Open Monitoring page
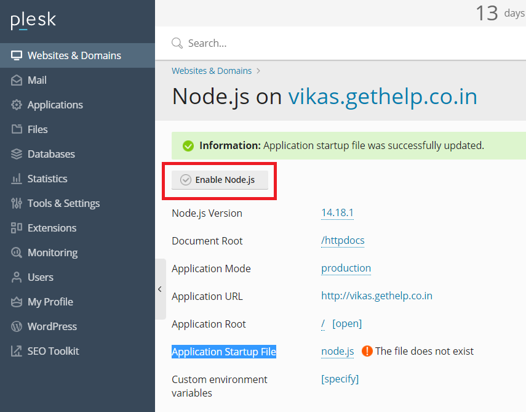 pos(78,252)
